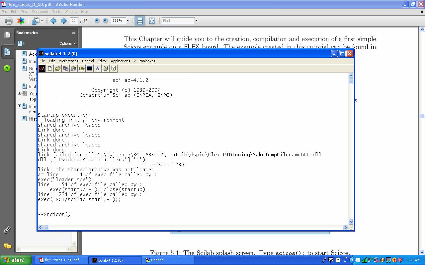The image size is (425, 265).
Task: Open the Scilab toolboxes menu
Action: click(x=147, y=61)
